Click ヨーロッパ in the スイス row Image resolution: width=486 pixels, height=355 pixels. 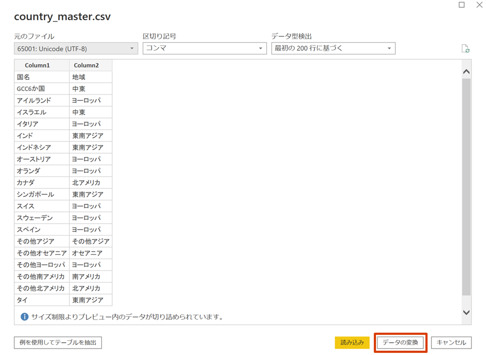tap(91, 206)
